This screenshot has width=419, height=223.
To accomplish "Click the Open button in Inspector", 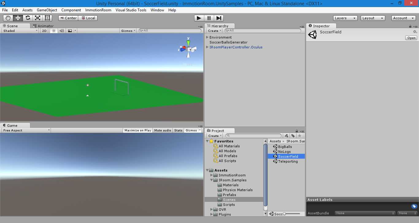I will [411, 38].
